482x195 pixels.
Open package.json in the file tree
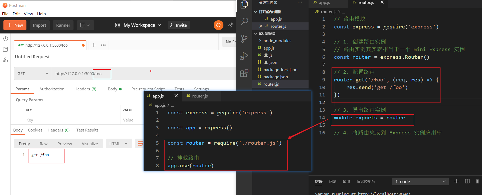[276, 77]
